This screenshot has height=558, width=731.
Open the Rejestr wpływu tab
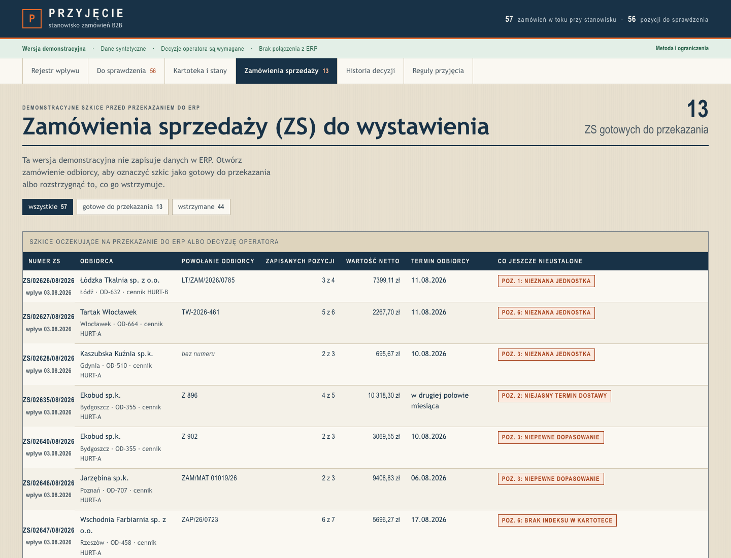[x=55, y=71]
